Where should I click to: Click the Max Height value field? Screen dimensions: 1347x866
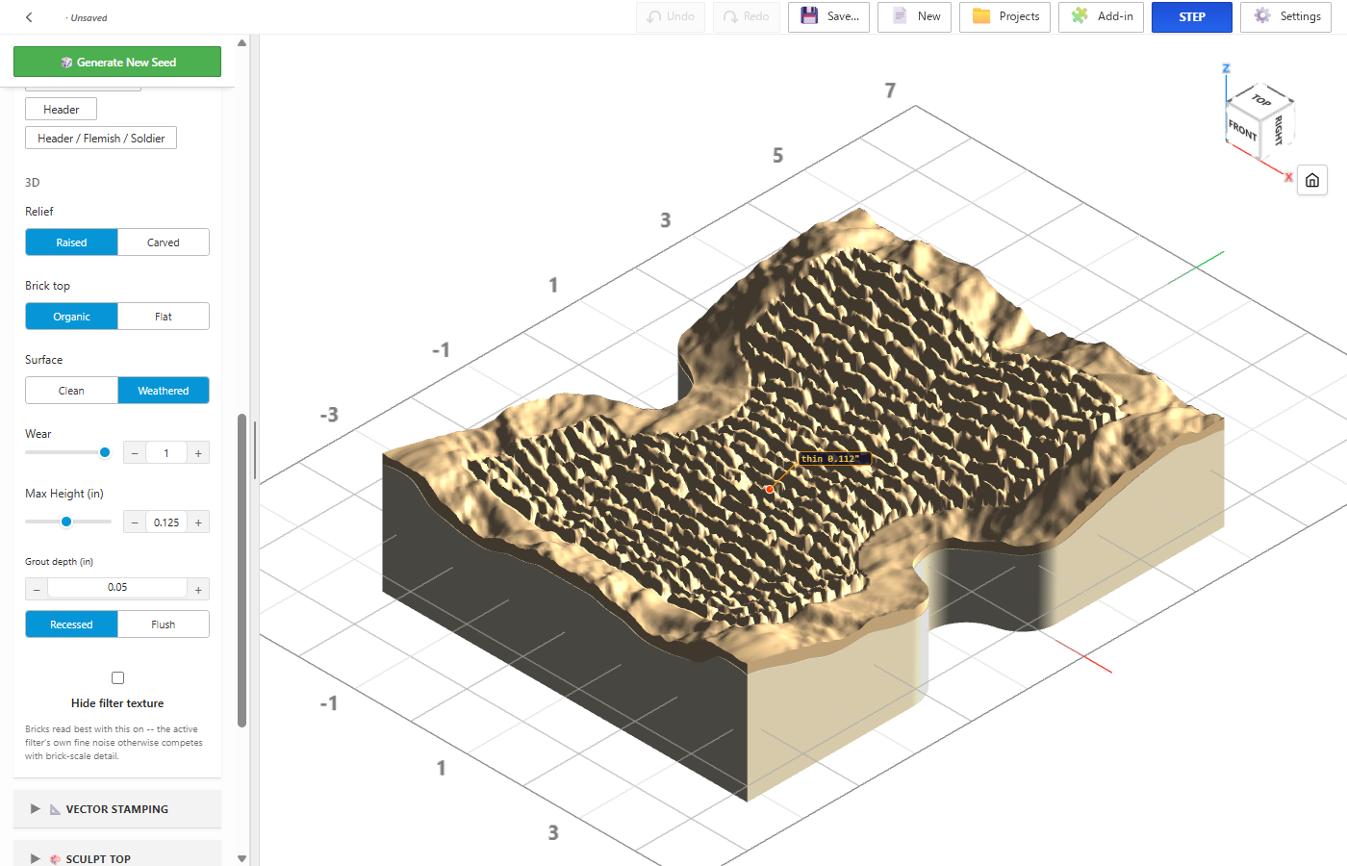click(166, 522)
